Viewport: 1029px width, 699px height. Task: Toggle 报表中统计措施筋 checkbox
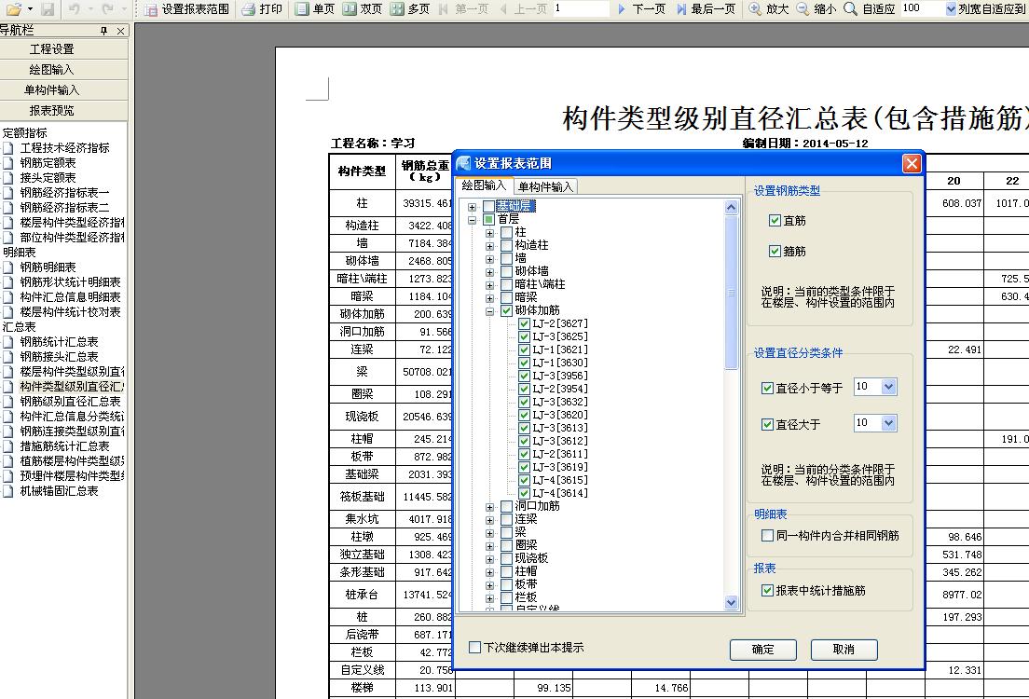pyautogui.click(x=766, y=590)
